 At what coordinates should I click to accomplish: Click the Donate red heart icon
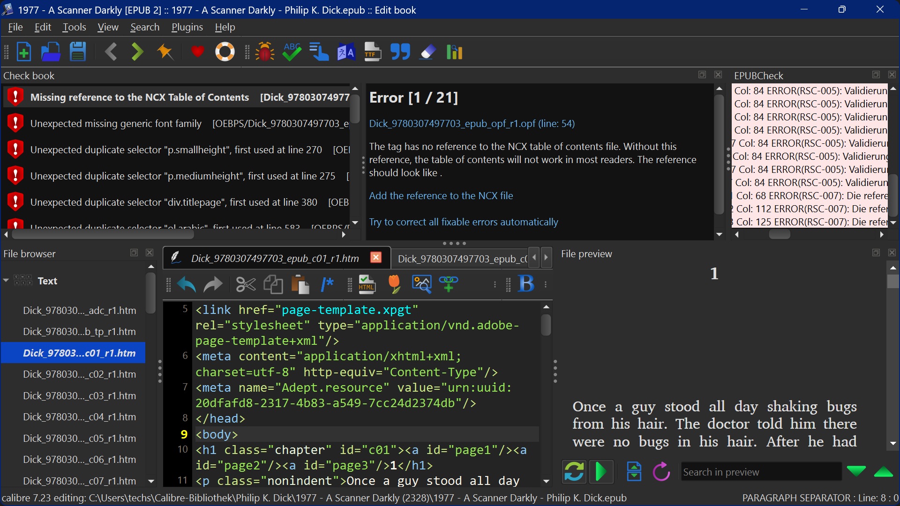(x=197, y=52)
